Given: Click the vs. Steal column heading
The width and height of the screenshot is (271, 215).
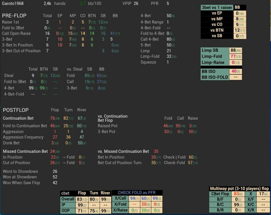Looking at the screenshot, I should pyautogui.click(x=74, y=69).
